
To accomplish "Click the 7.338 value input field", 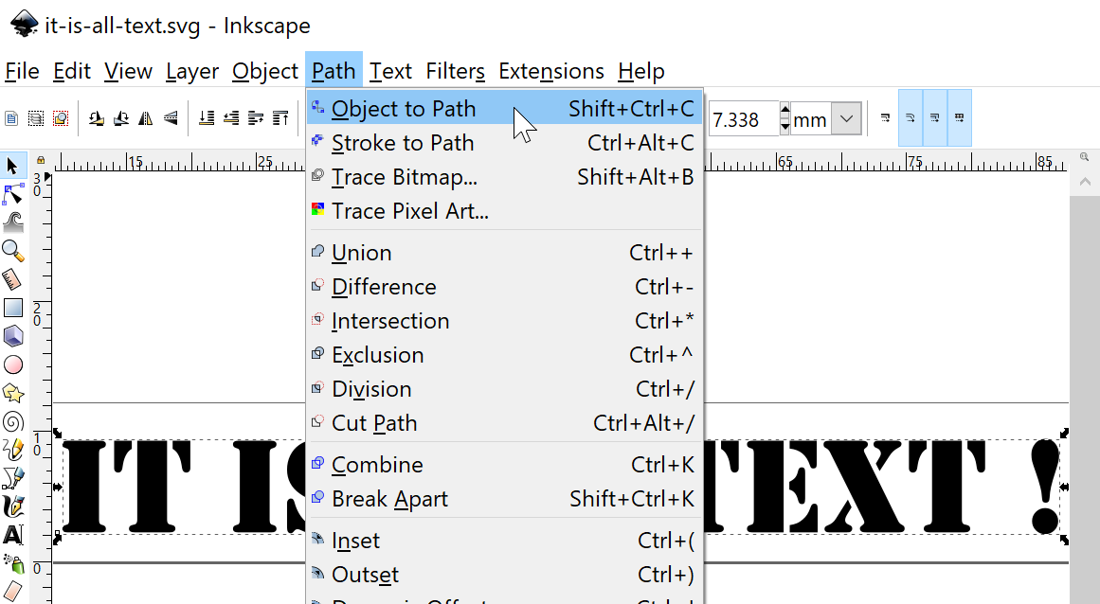I will coord(744,120).
